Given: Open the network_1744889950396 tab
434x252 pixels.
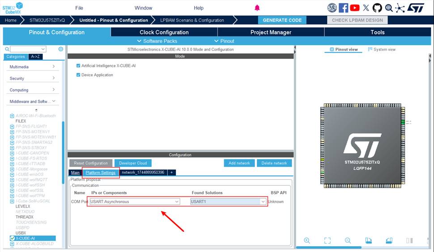Looking at the screenshot, I should (143, 172).
